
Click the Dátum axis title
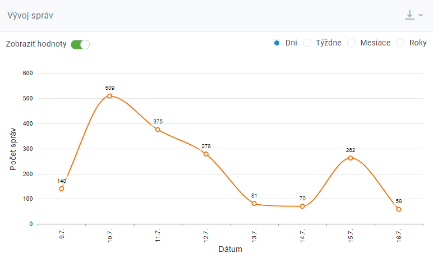coord(231,249)
